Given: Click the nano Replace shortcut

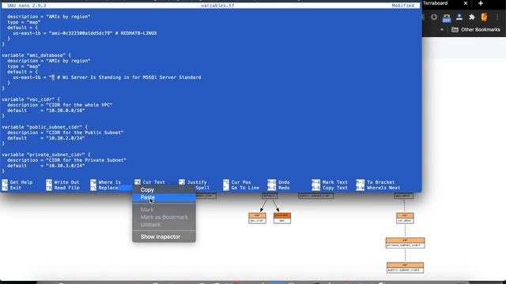Looking at the screenshot, I should pyautogui.click(x=104, y=188).
